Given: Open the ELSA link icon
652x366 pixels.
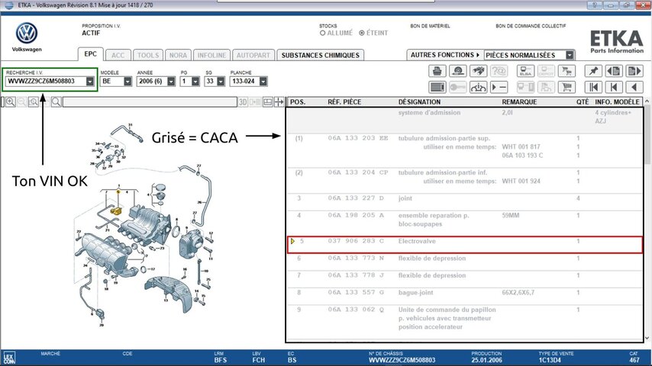Looking at the screenshot, I should tap(525, 71).
